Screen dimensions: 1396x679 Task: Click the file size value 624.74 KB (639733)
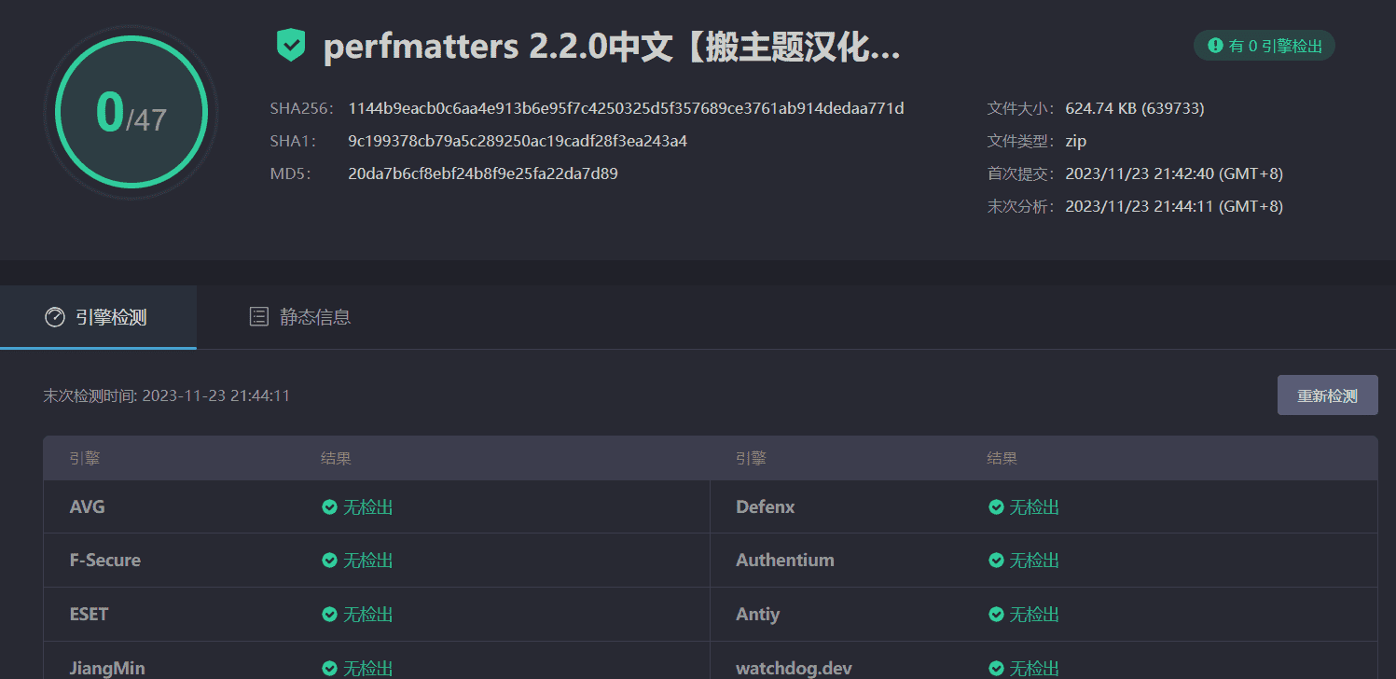tap(1135, 108)
